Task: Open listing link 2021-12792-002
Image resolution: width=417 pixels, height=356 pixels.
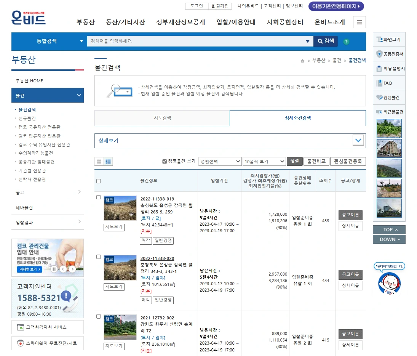Action: pos(157,318)
